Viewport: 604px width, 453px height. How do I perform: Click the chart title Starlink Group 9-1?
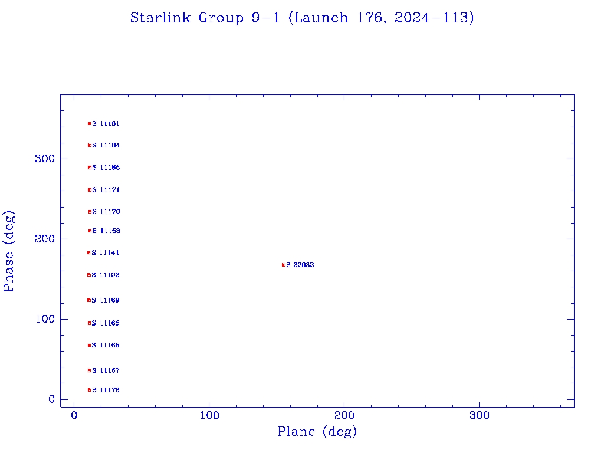(x=302, y=18)
